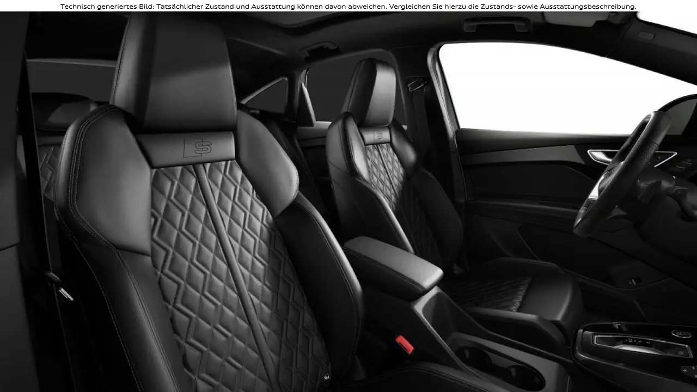Click the red seatbelt release button

404,344
